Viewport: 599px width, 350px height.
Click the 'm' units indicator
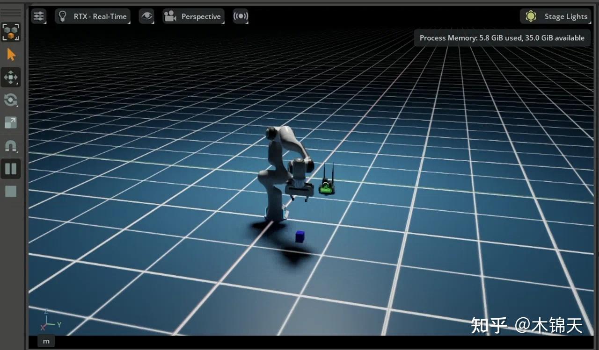(x=46, y=341)
